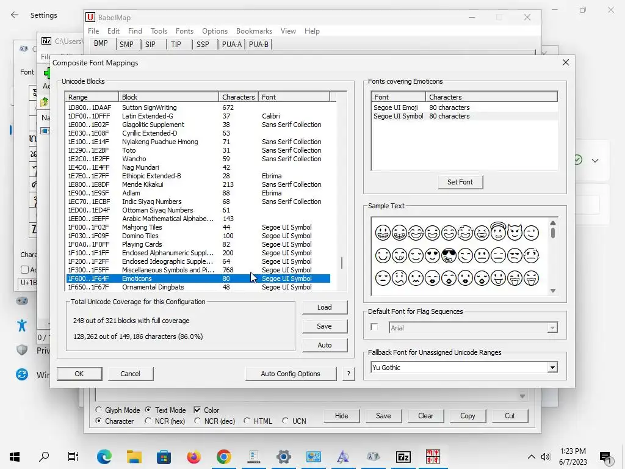Open the Settings gear icon in taskbar

click(x=284, y=457)
